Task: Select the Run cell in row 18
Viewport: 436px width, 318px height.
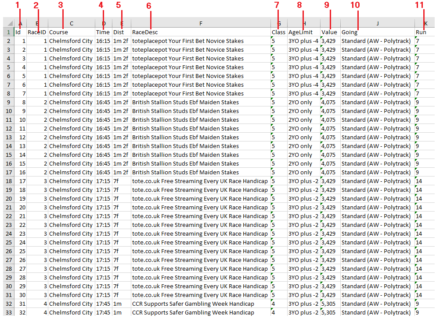Action: point(424,181)
